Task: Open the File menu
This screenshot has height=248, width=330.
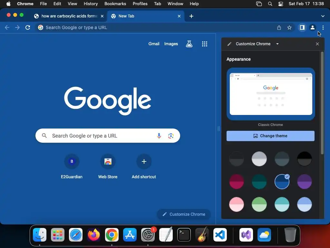Action: click(44, 4)
